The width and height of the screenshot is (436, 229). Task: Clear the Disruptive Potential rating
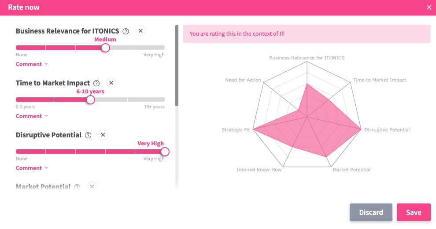(103, 135)
